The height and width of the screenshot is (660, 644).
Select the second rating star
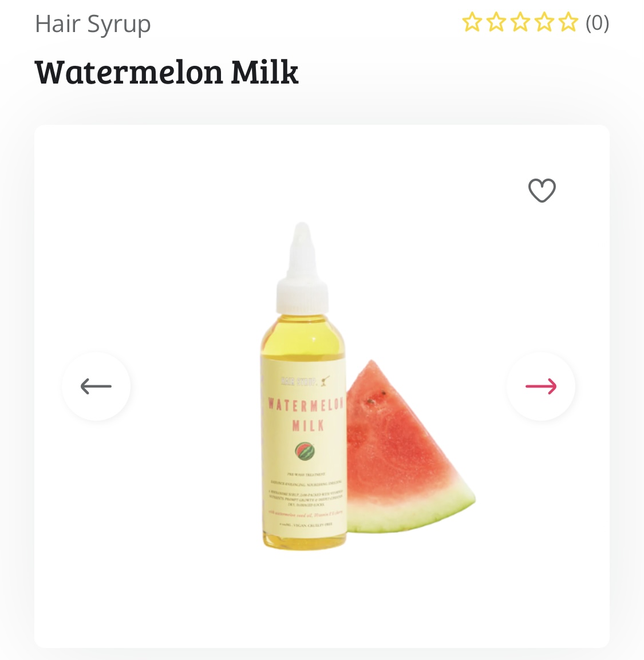(496, 22)
